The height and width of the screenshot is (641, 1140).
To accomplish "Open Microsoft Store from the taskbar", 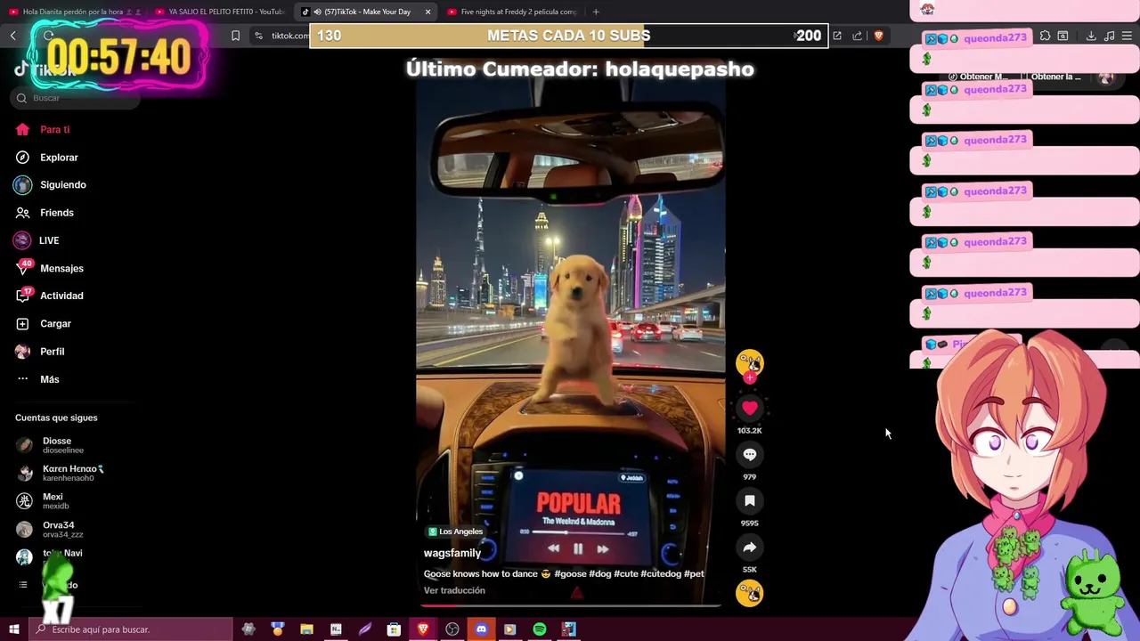I will (x=394, y=629).
